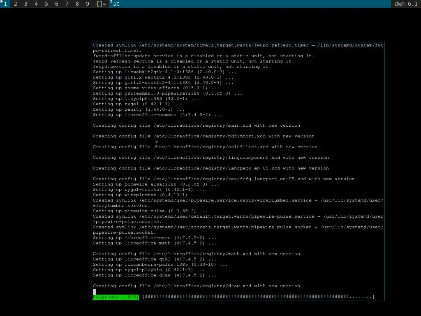The image size is (421, 316).
Task: Click 'Setting up libreoffice-math' line
Action: pos(155,243)
